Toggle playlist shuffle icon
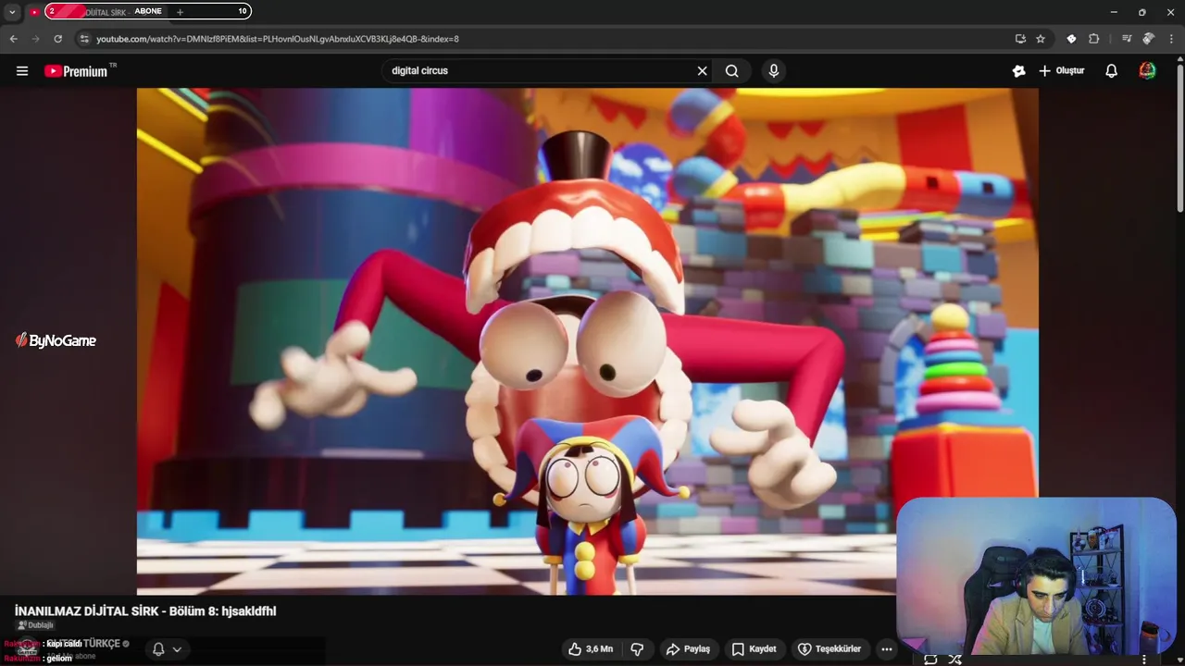The image size is (1185, 666). 954,660
